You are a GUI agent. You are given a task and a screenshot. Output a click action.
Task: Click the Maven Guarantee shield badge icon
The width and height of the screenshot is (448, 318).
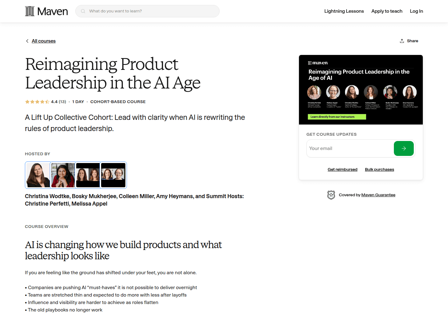(x=331, y=195)
